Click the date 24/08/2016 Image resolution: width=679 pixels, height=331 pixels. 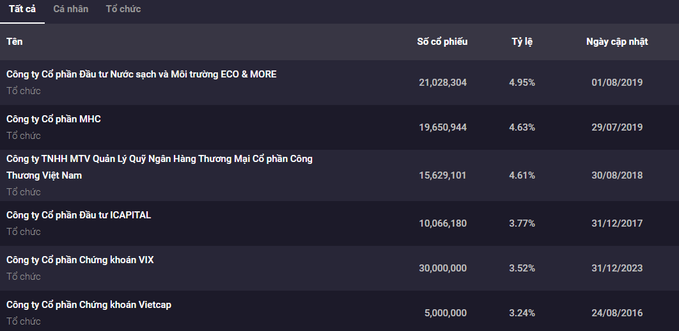pyautogui.click(x=616, y=313)
